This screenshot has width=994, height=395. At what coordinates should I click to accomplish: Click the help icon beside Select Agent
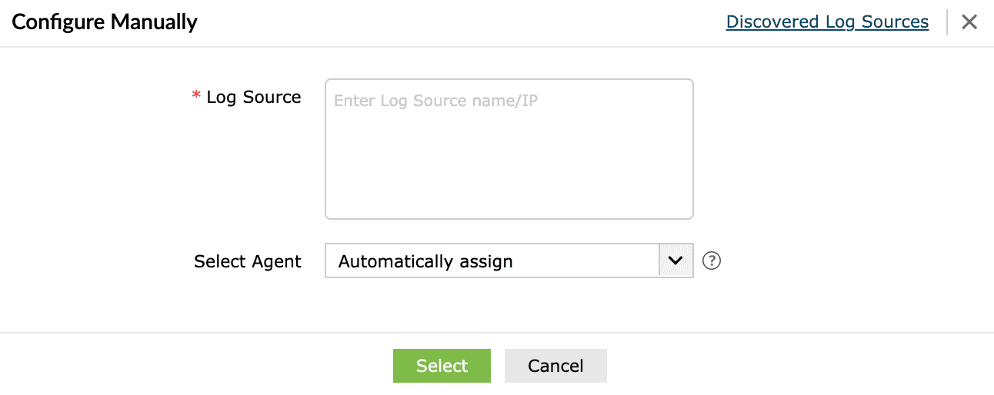coord(712,261)
